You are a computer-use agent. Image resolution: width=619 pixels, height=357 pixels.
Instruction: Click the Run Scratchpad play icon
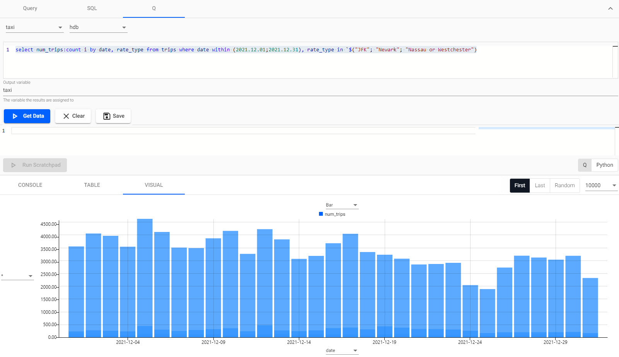click(x=14, y=165)
